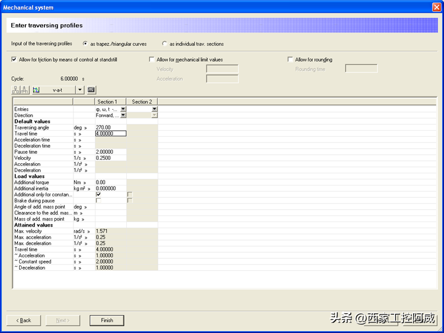Click the first section-layout icon left of v-a-t
Viewport: 444px width, 333px height.
tap(16, 90)
